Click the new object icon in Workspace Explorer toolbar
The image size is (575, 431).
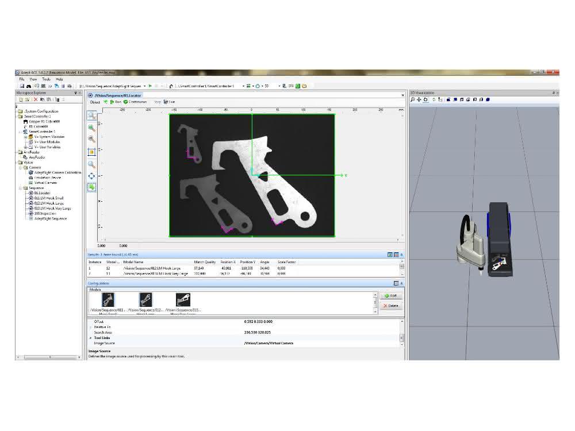(x=21, y=99)
